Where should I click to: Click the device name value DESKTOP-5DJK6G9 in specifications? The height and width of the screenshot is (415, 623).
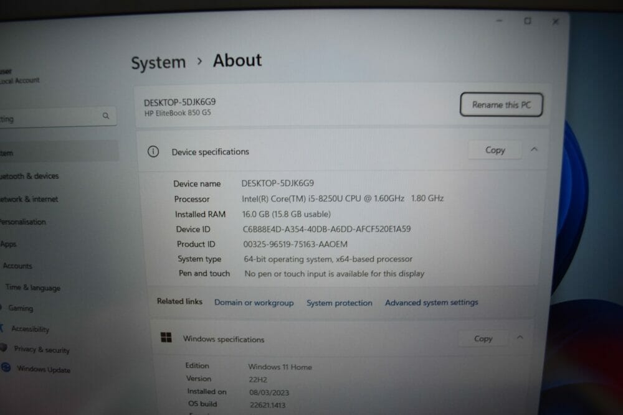pyautogui.click(x=278, y=184)
